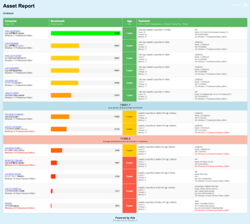This screenshot has width=250, height=224.
Task: Click the yellow age cell for JJS-DESK-CONNOR
Action: point(129,117)
